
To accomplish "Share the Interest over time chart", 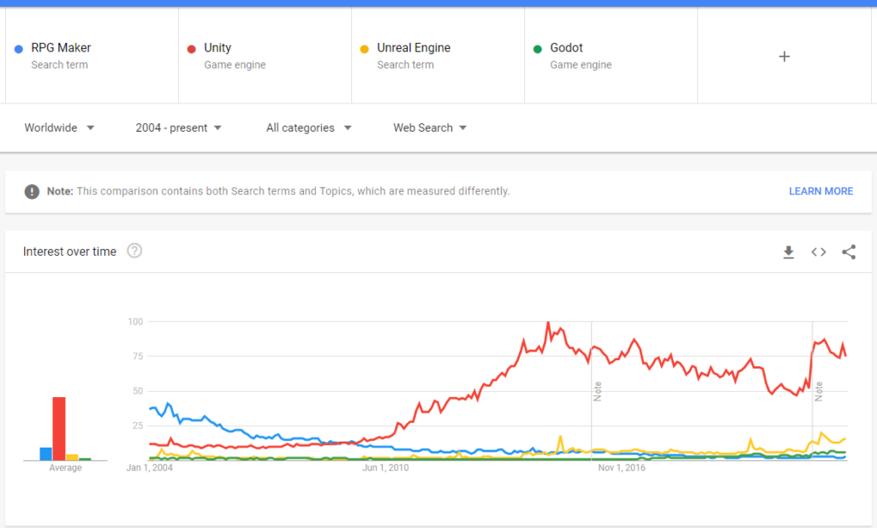I will point(849,252).
